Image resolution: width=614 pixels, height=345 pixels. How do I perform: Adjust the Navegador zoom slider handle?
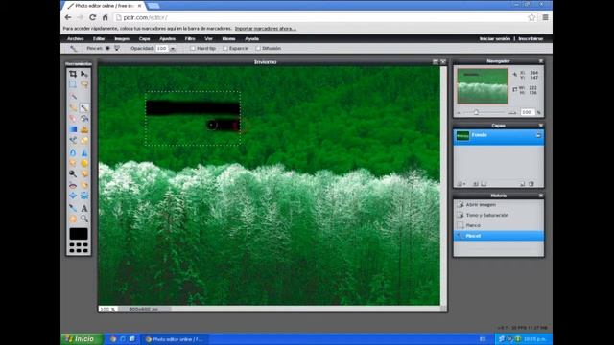click(476, 113)
